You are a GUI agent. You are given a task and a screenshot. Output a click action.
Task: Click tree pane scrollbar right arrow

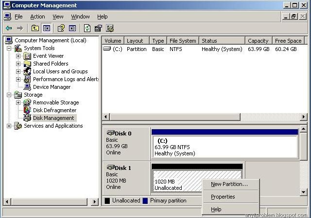pos(95,202)
